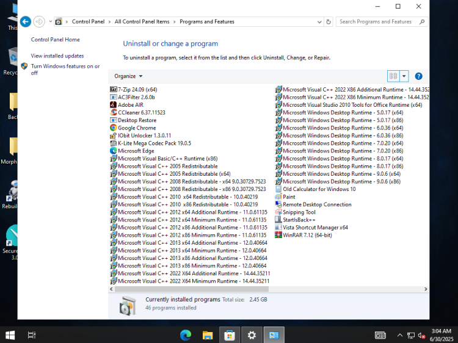Viewport: 458px width, 343px height.
Task: Select Microsoft Visual C++ 2005 Redistributable (x64)
Action: click(x=170, y=174)
